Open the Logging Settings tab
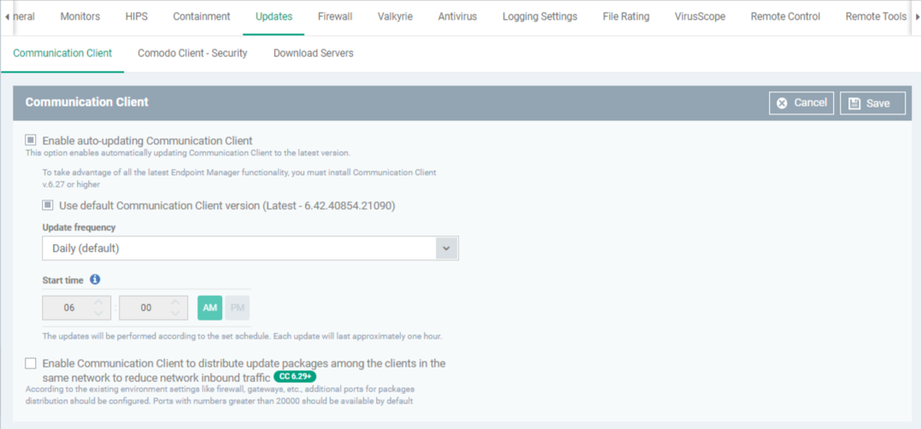 540,17
